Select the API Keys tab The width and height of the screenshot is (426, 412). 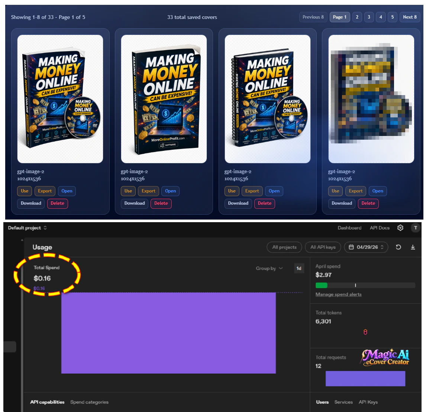click(x=368, y=402)
